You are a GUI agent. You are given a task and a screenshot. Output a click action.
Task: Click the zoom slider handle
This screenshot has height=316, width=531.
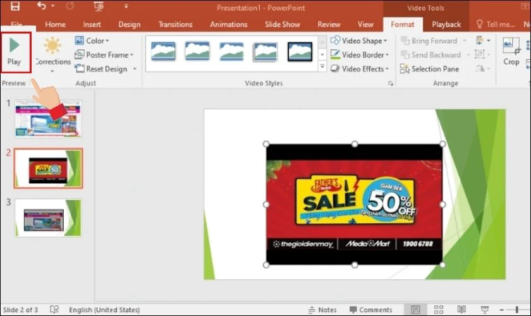point(517,310)
